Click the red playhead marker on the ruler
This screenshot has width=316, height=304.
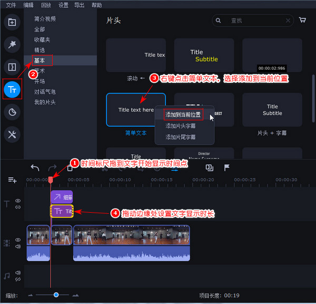(51, 179)
